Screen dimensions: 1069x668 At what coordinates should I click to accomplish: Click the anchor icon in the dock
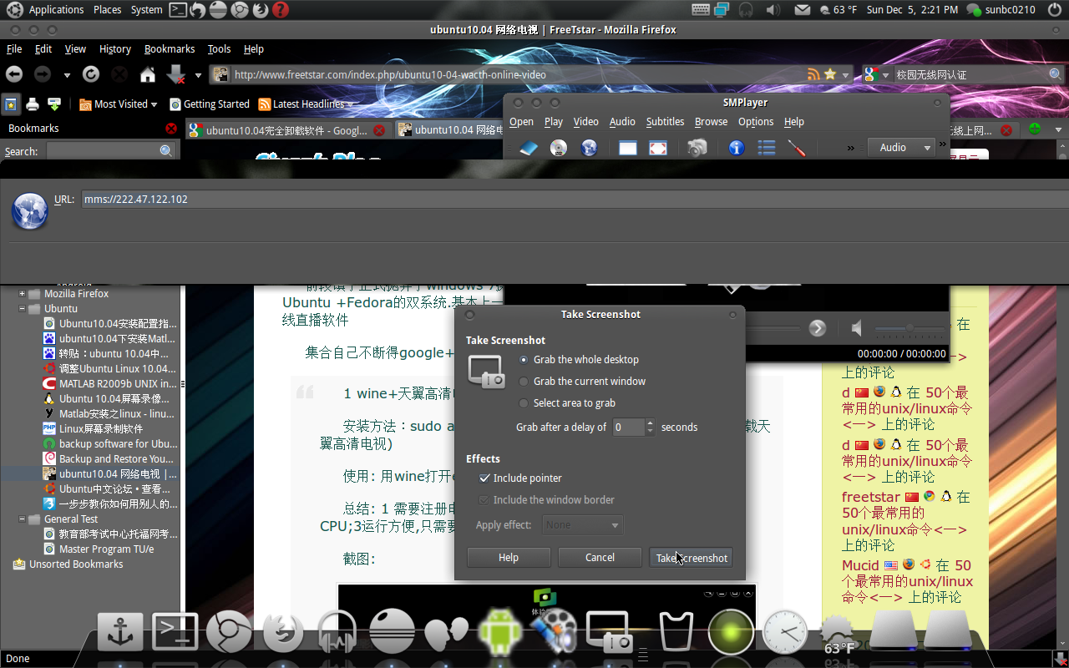click(120, 631)
